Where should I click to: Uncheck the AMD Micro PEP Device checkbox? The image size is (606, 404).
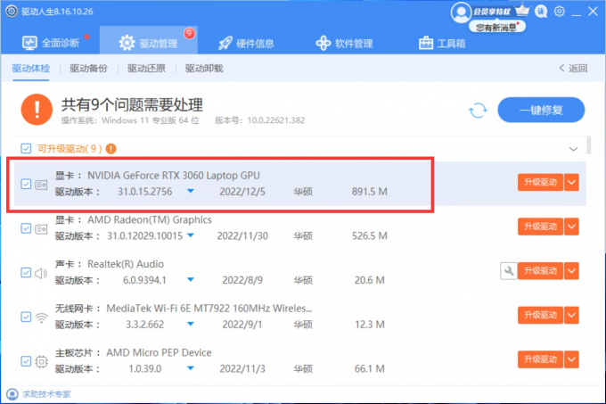26,361
